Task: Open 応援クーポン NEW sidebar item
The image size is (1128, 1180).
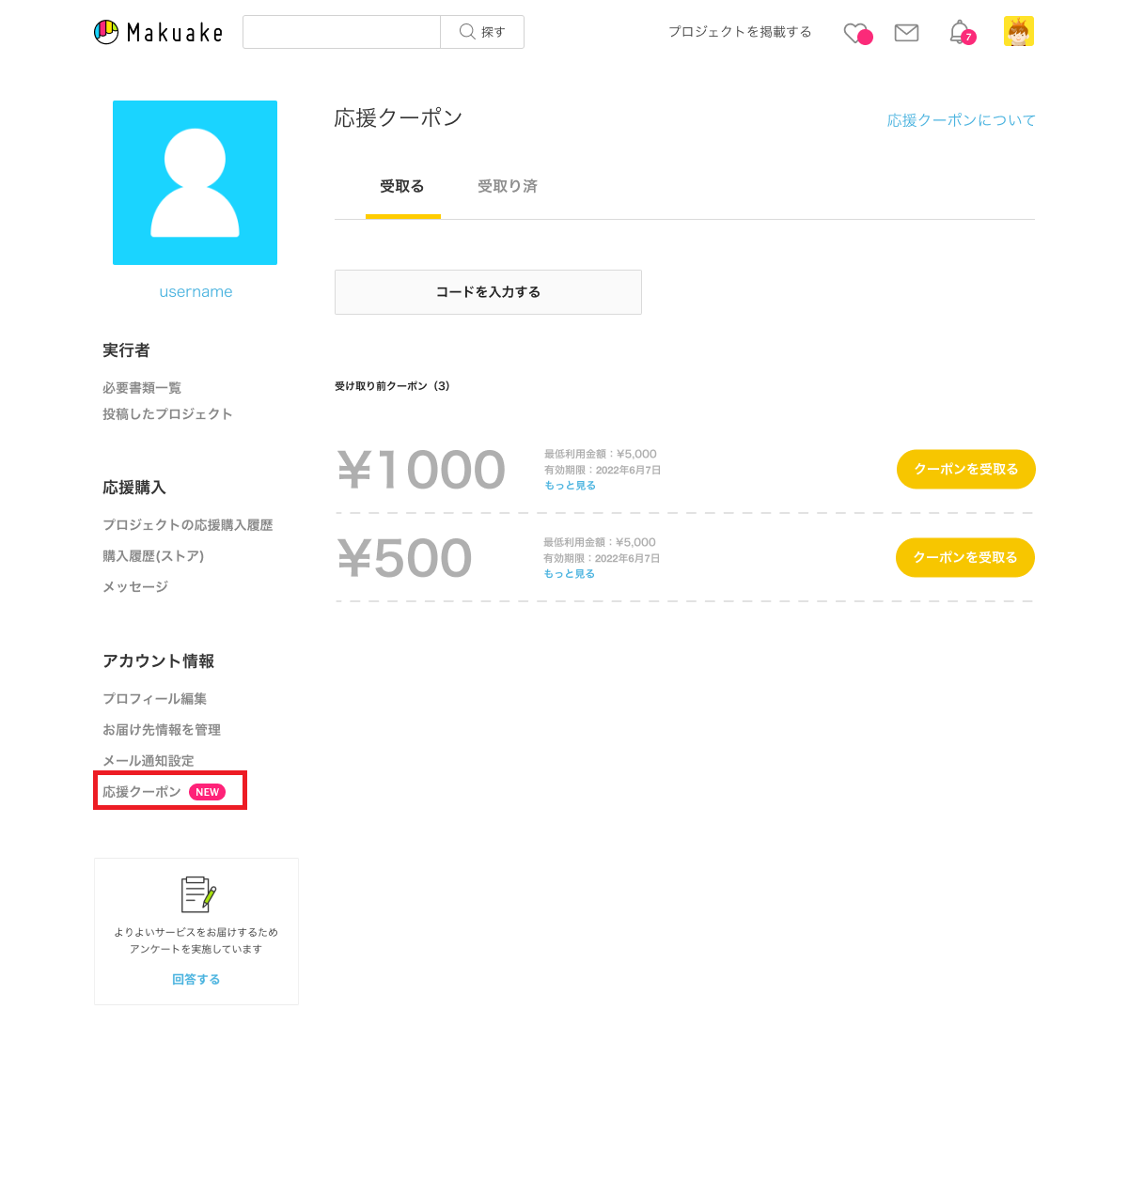Action: 164,792
